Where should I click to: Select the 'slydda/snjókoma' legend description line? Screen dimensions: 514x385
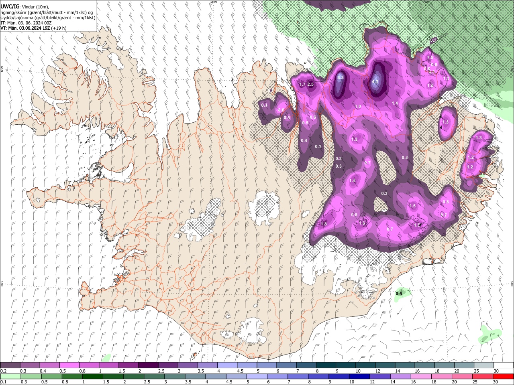click(48, 18)
